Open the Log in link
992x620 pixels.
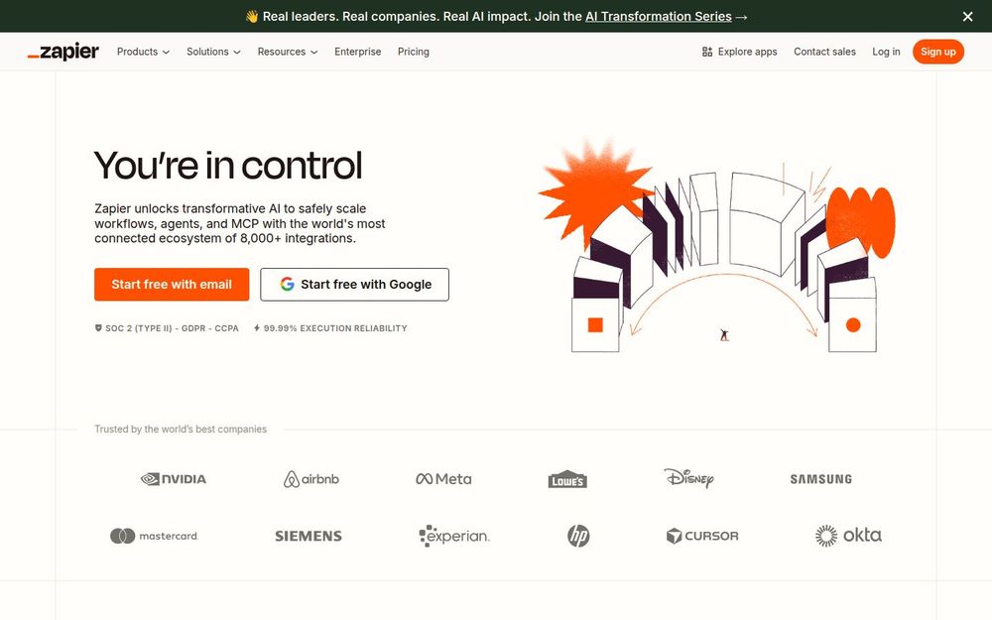886,52
